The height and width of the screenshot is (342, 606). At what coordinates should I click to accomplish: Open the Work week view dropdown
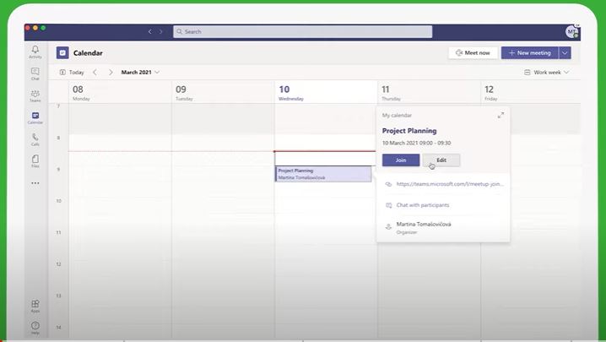[546, 73]
